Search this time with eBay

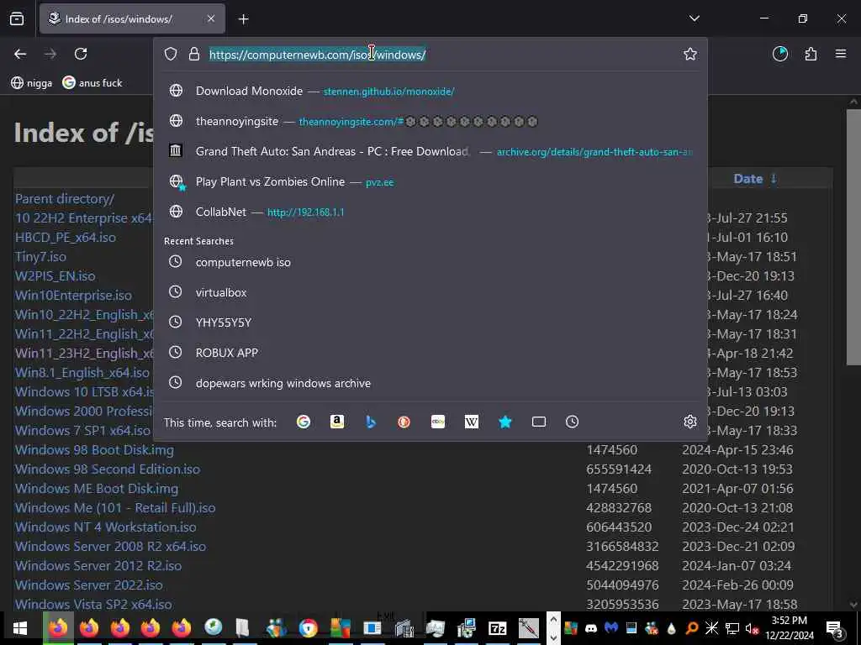[437, 422]
